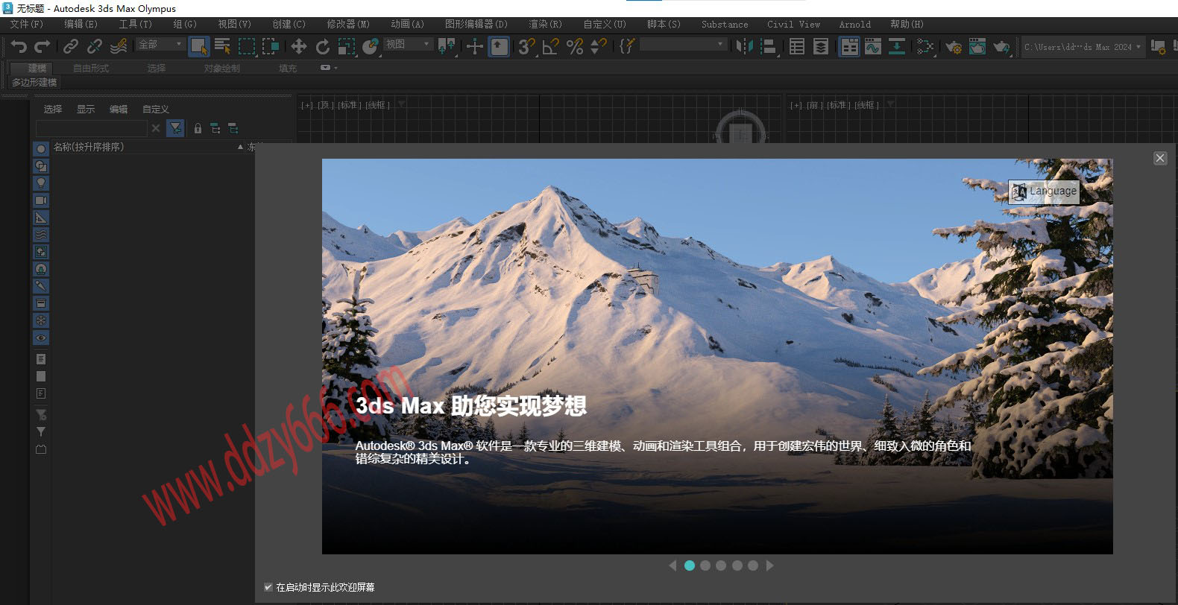Open the top viewport [+] menu label
This screenshot has width=1178, height=605.
point(307,105)
